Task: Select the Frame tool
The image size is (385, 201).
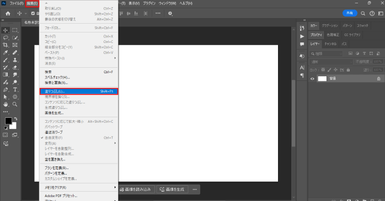Action: 15,45
